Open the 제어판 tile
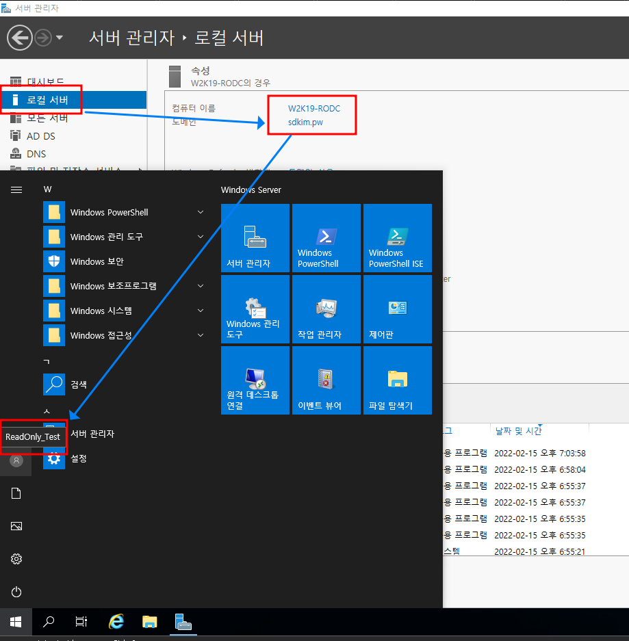Viewport: 629px width, 641px height. tap(398, 309)
